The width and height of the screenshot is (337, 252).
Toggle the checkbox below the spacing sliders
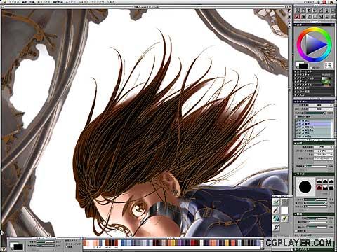pos(296,231)
